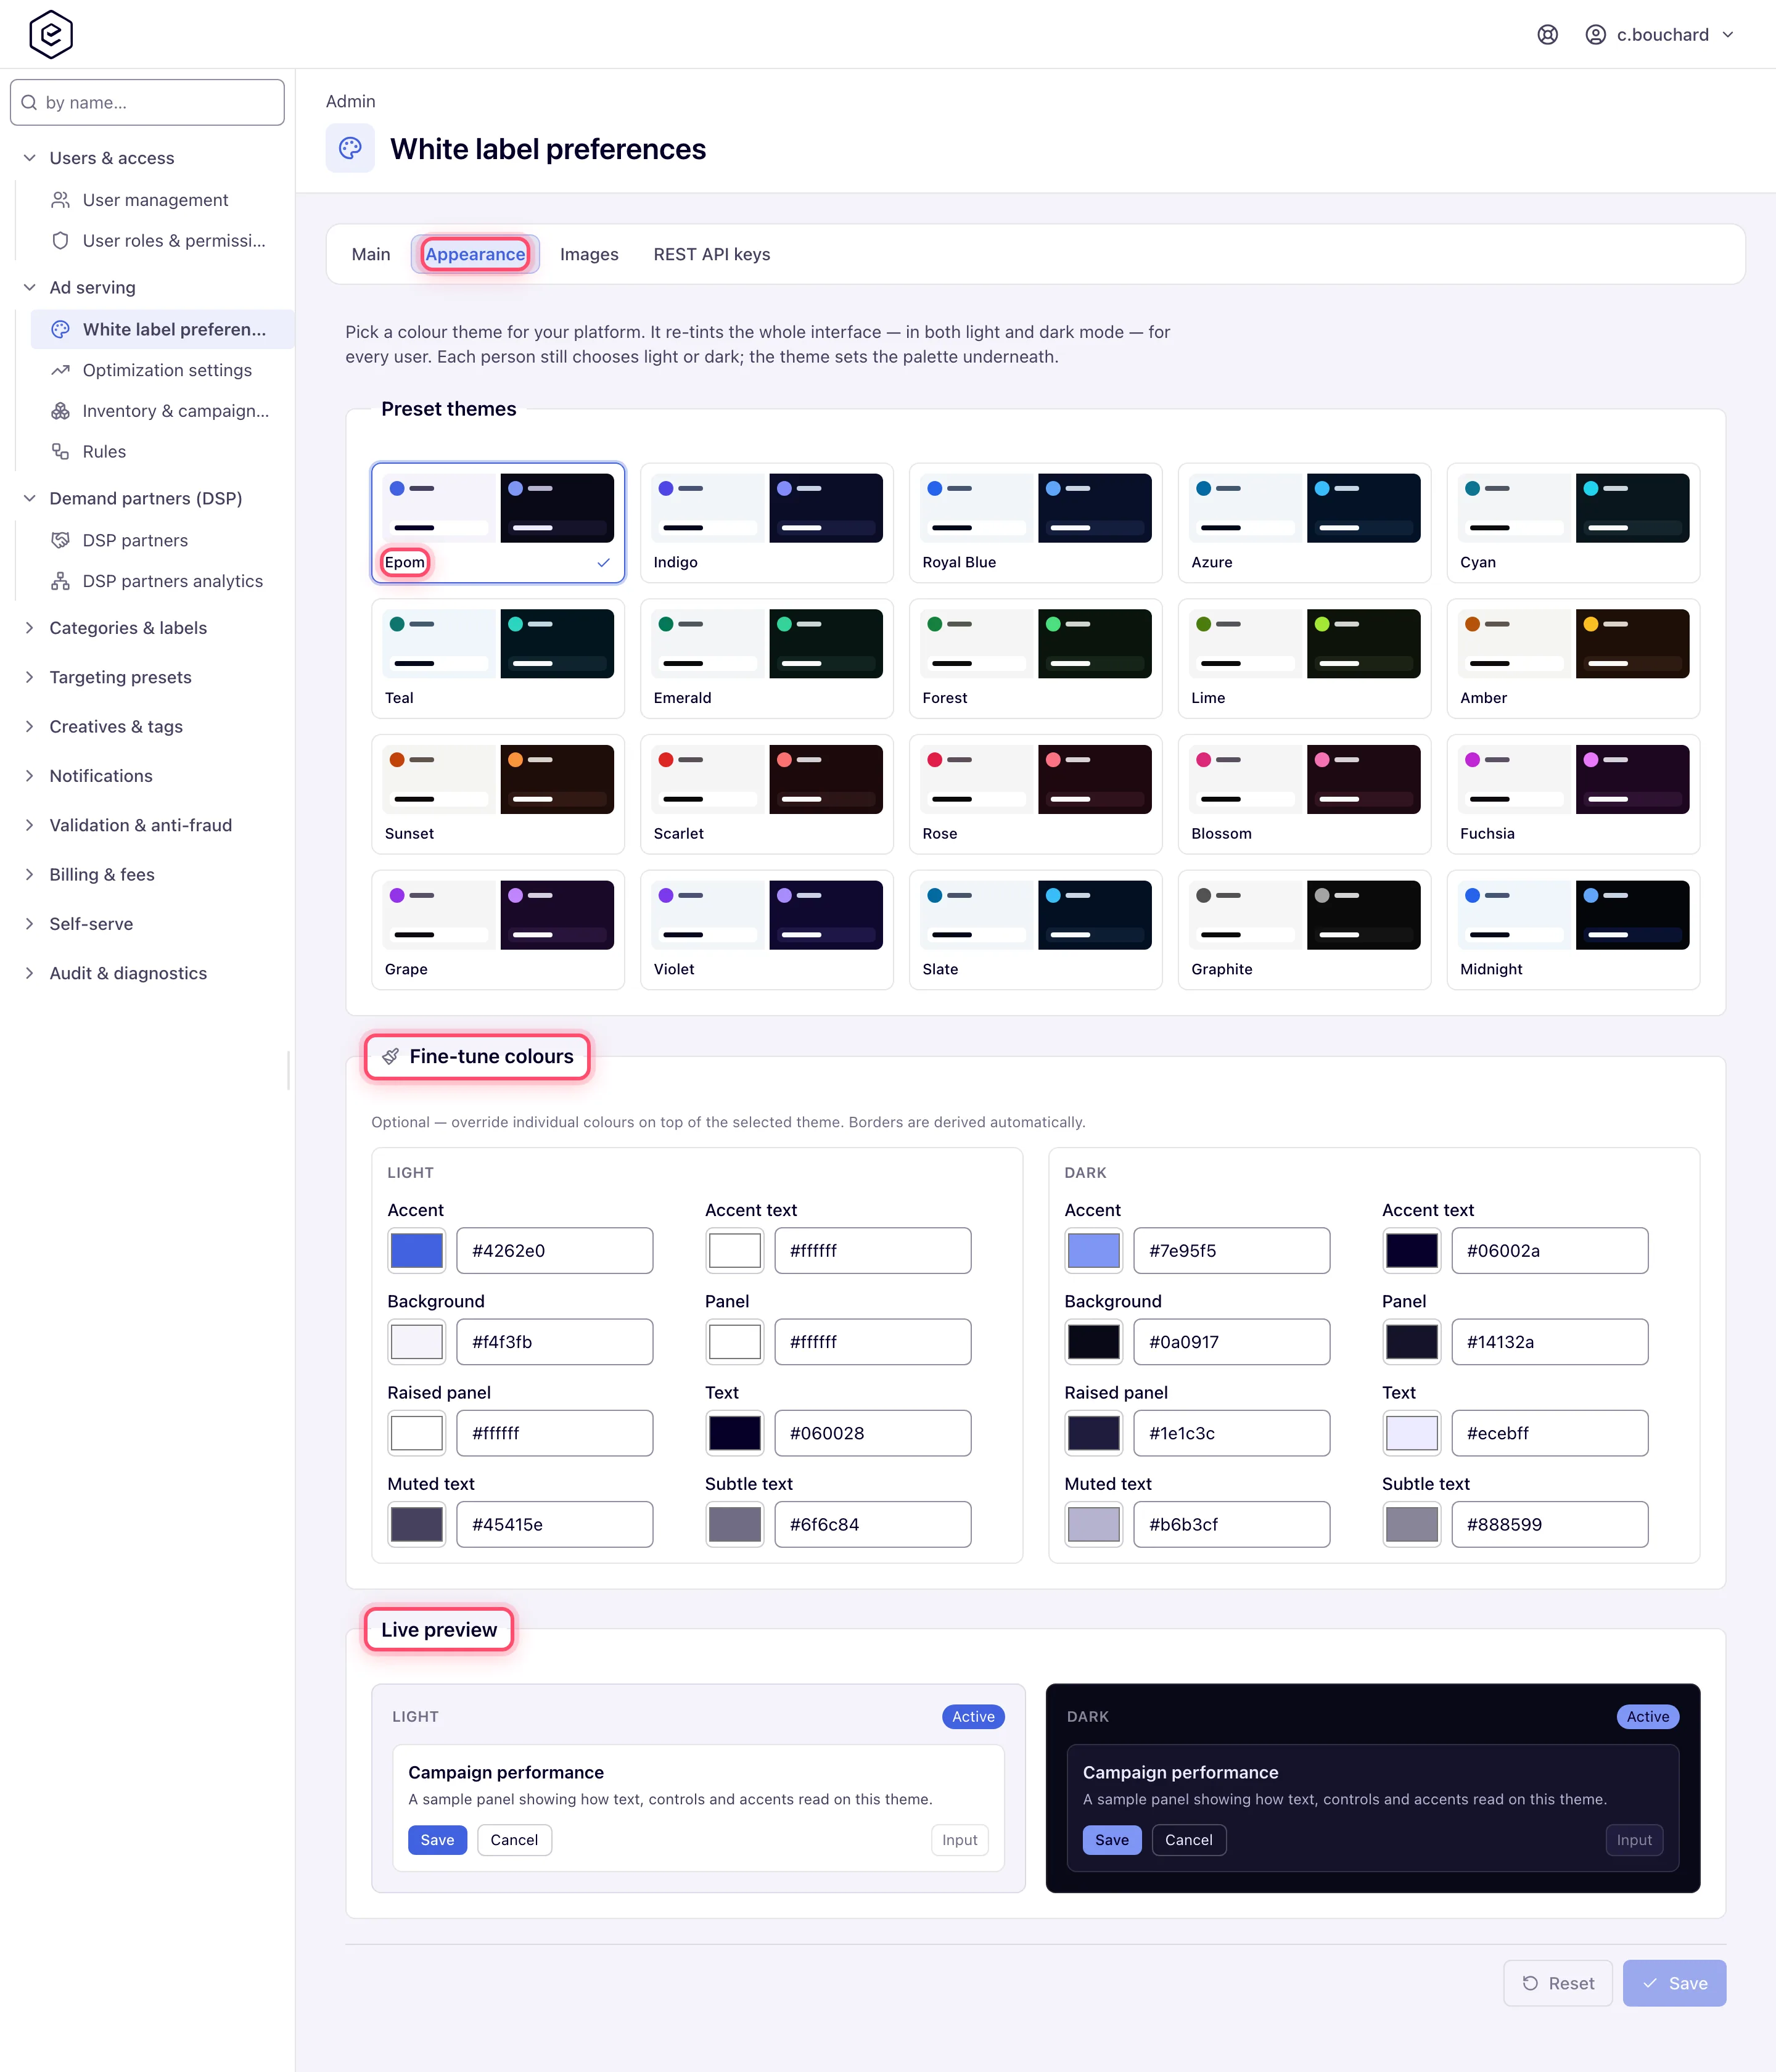Switch to the Main tab

pyautogui.click(x=371, y=254)
